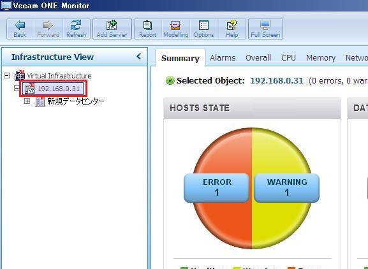Refresh the monitor view
The image size is (368, 269).
(77, 29)
